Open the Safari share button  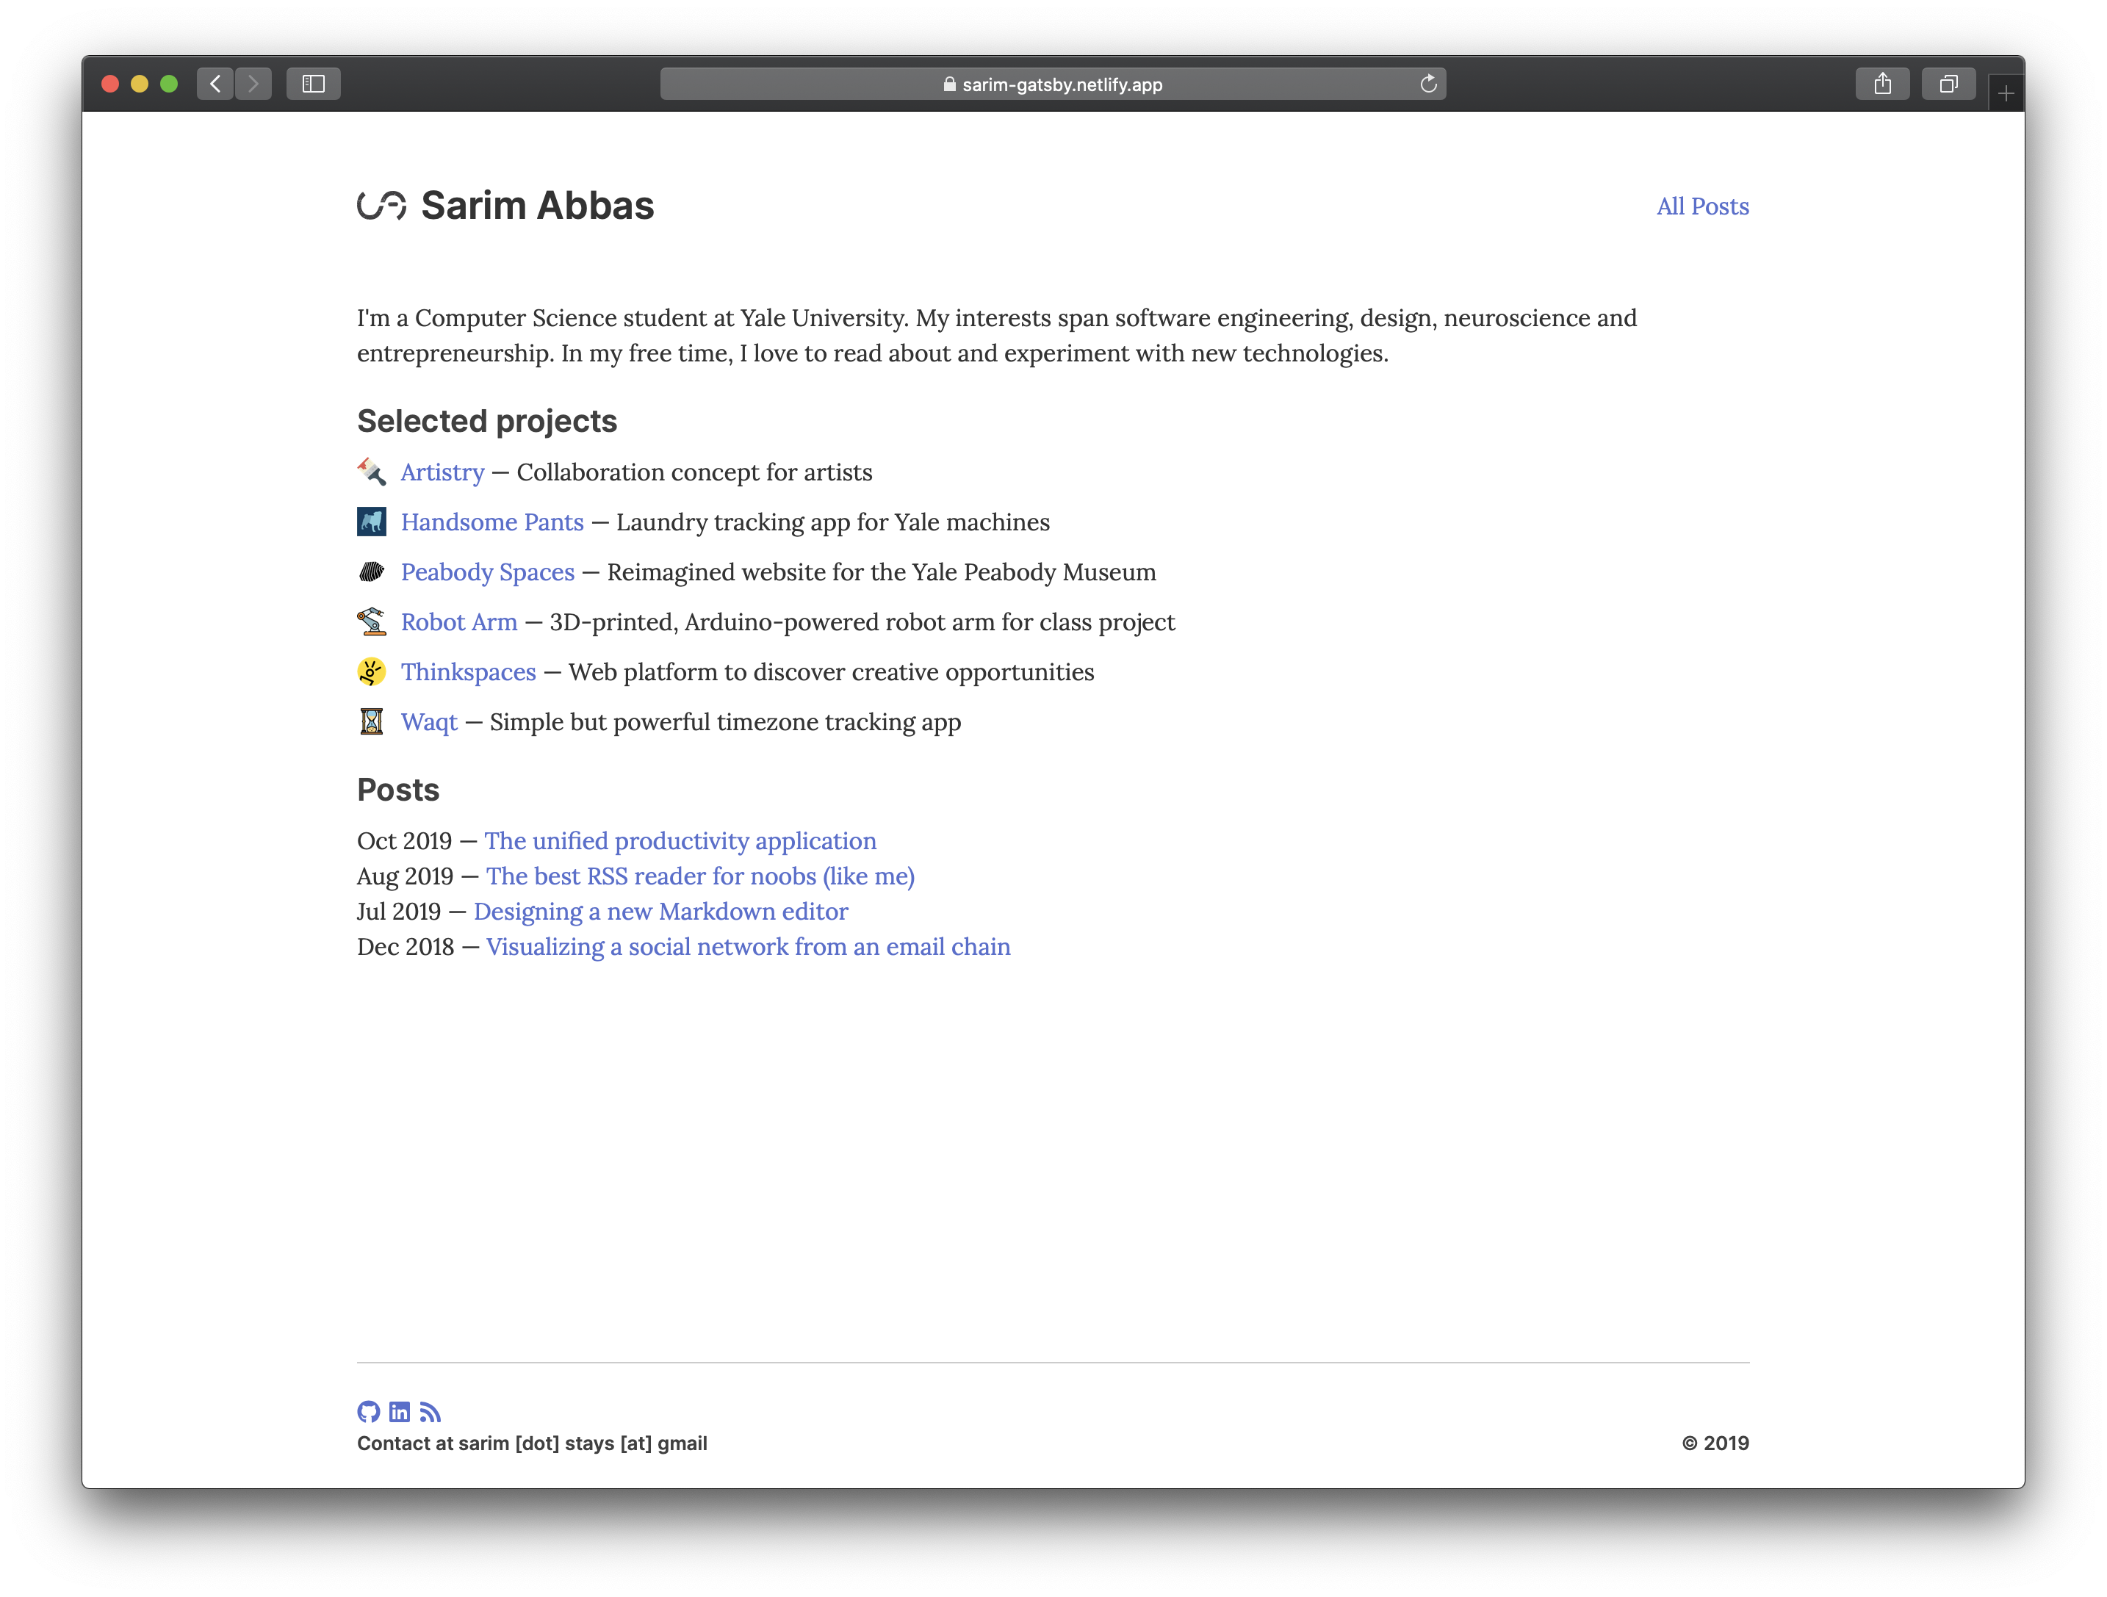pyautogui.click(x=1882, y=84)
